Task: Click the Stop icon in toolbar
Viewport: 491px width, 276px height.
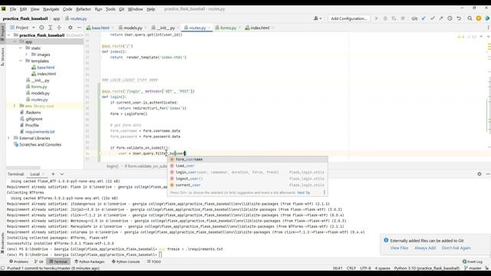Action: [x=403, y=18]
